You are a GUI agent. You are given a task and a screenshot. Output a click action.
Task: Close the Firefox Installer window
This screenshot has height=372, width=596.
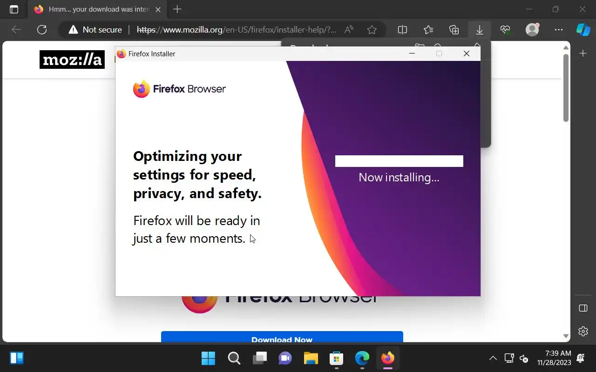(466, 53)
